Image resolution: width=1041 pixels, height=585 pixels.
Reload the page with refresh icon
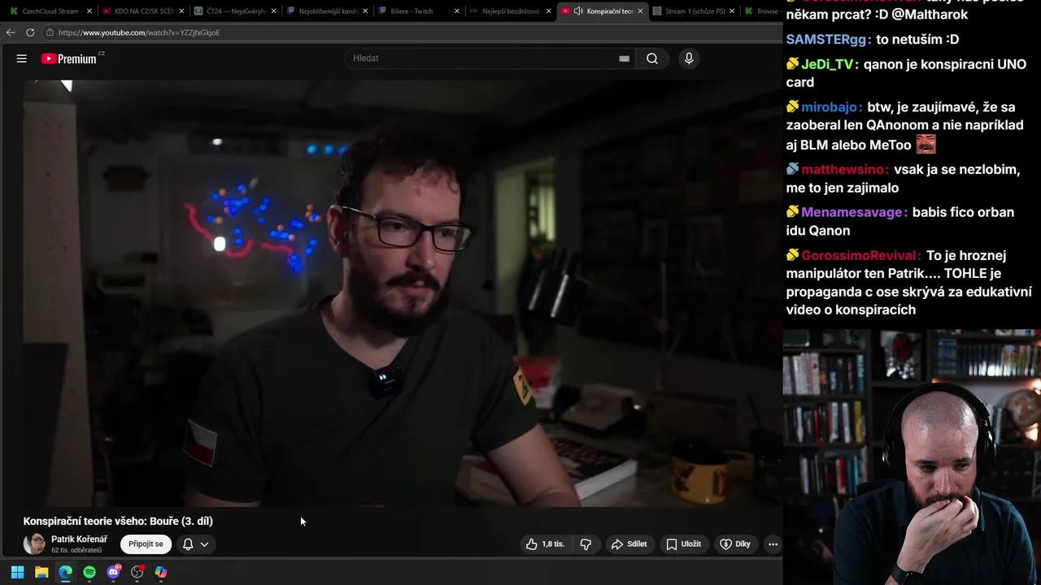pyautogui.click(x=30, y=32)
